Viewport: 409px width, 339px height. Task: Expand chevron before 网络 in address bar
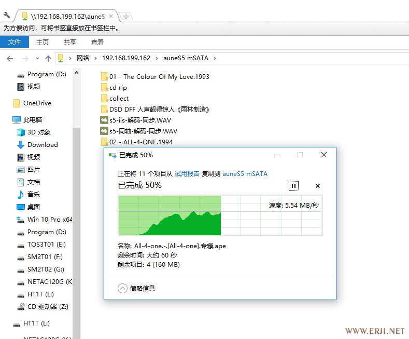(x=70, y=58)
